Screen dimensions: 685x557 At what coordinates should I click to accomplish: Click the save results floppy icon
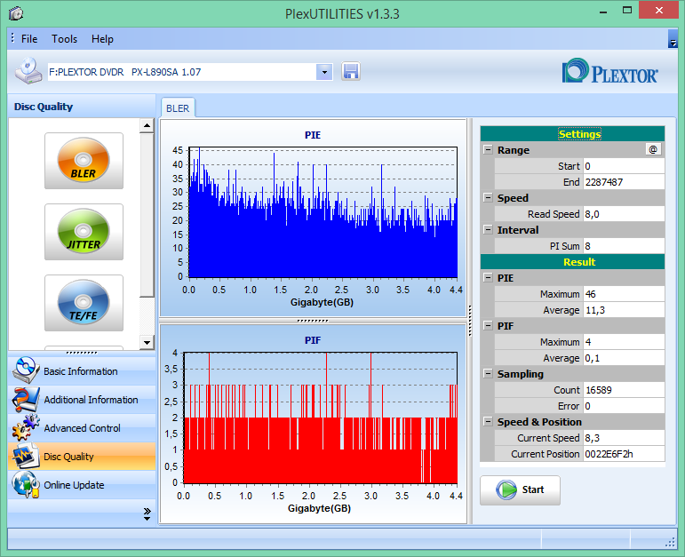tap(350, 71)
